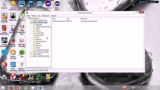Viewport: 160px width, 90px height.
Task: Open Driver Booster 3 desktop shortcut
Action: pos(22,78)
